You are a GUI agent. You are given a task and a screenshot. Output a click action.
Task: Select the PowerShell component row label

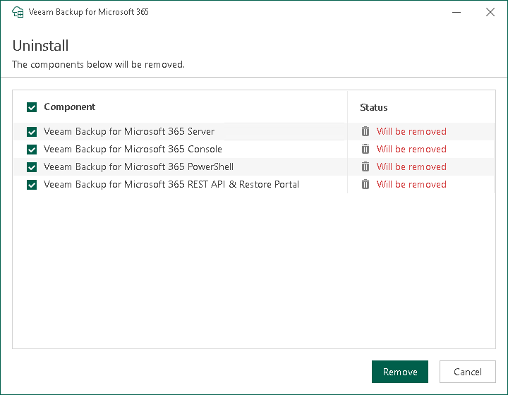click(x=138, y=166)
